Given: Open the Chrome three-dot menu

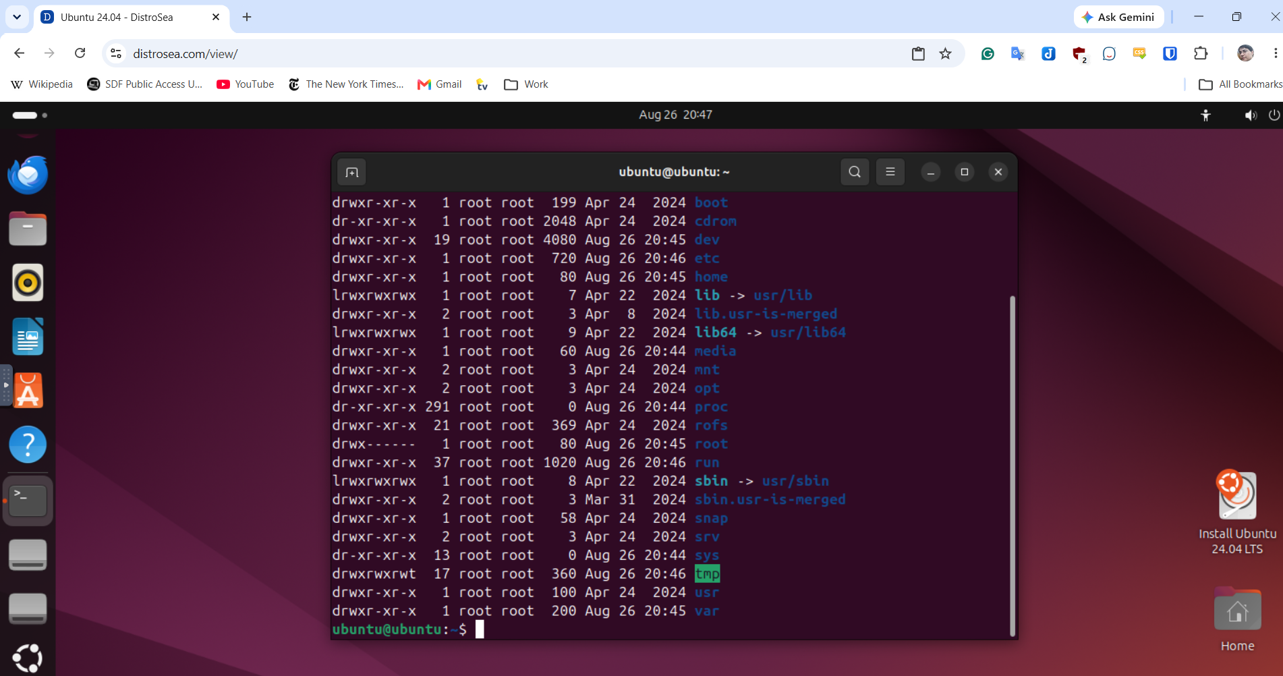Looking at the screenshot, I should coord(1275,53).
